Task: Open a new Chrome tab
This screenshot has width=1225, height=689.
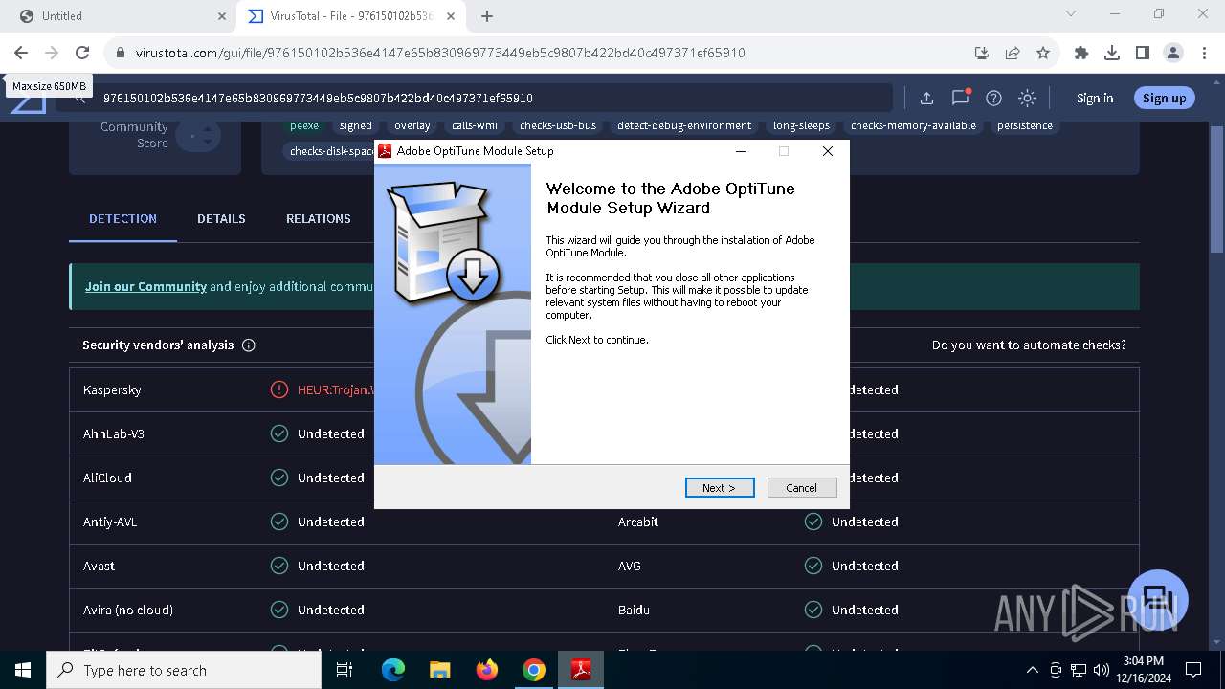Action: point(487,16)
